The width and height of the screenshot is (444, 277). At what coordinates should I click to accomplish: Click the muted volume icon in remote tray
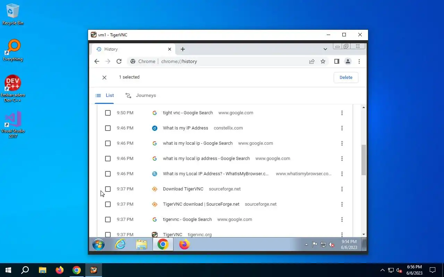coord(331,245)
